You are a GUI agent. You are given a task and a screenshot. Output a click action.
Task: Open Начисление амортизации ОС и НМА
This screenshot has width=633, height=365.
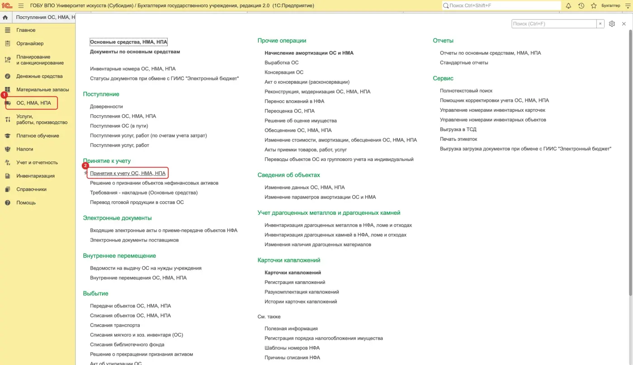(309, 53)
